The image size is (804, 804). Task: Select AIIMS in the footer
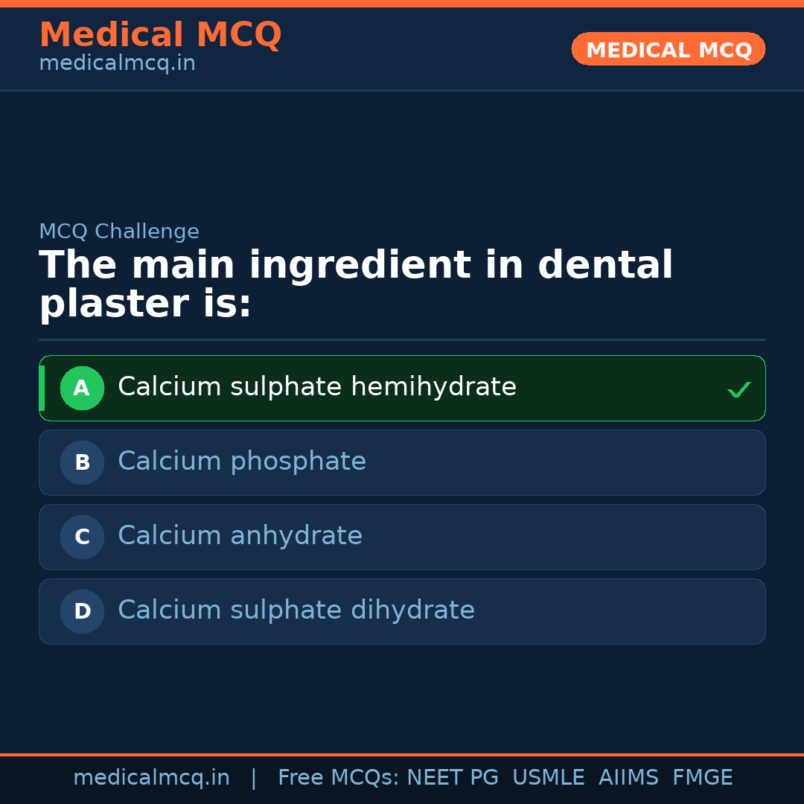click(x=628, y=778)
